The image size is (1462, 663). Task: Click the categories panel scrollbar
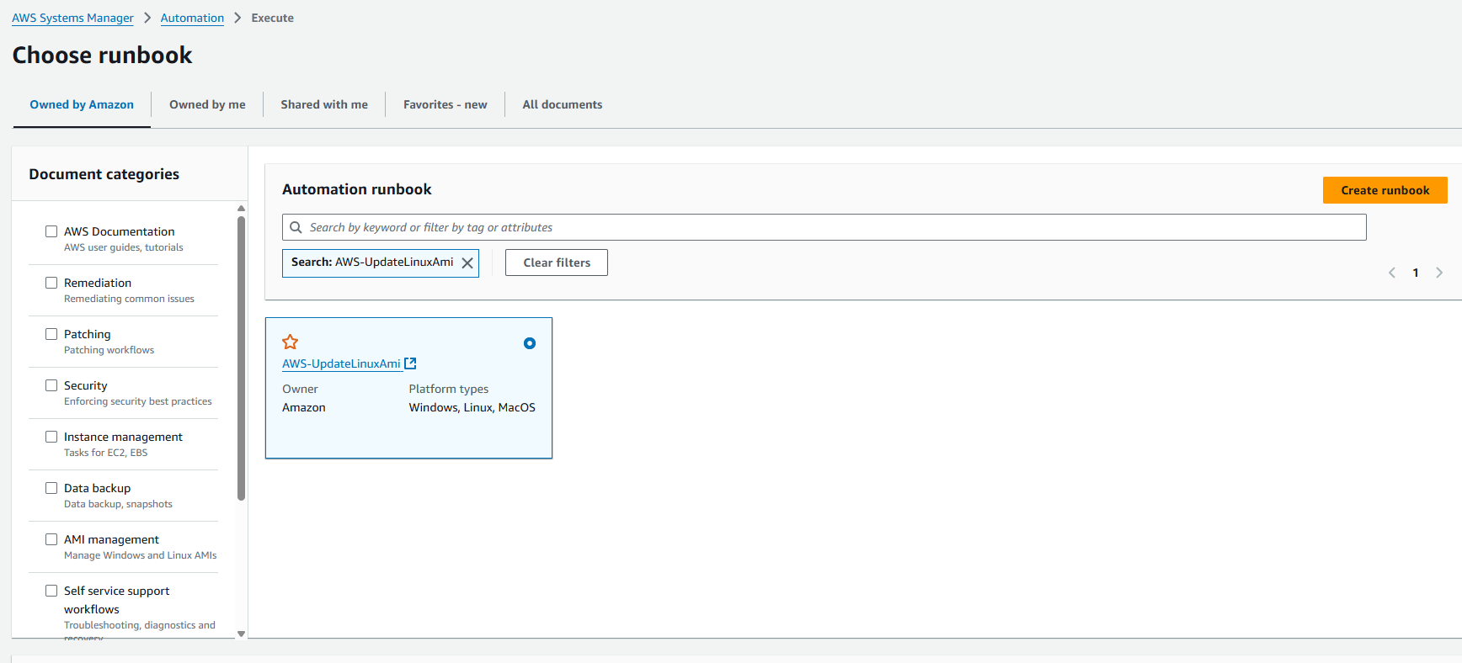click(x=241, y=358)
